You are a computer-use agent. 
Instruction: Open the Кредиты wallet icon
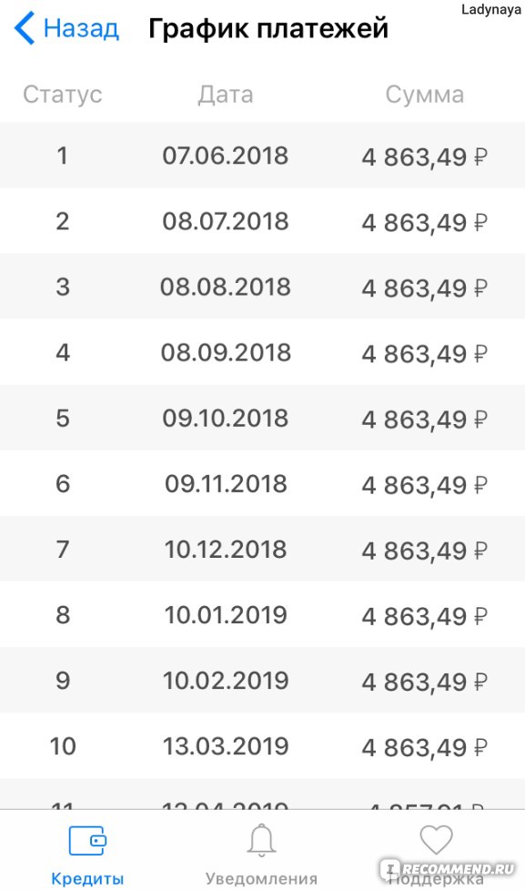87,841
